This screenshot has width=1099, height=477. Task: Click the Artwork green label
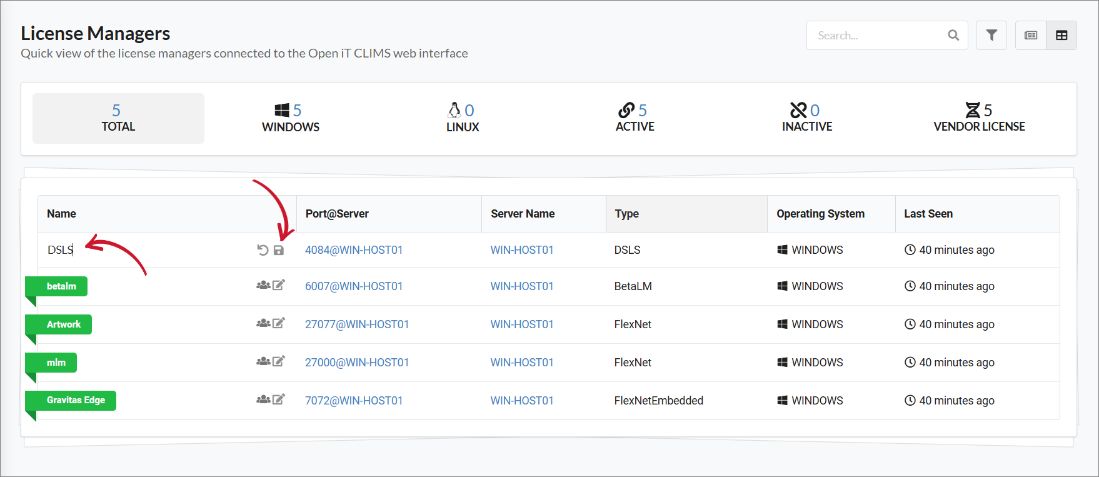point(59,324)
